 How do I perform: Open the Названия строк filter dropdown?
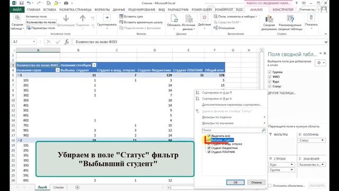coord(58,70)
